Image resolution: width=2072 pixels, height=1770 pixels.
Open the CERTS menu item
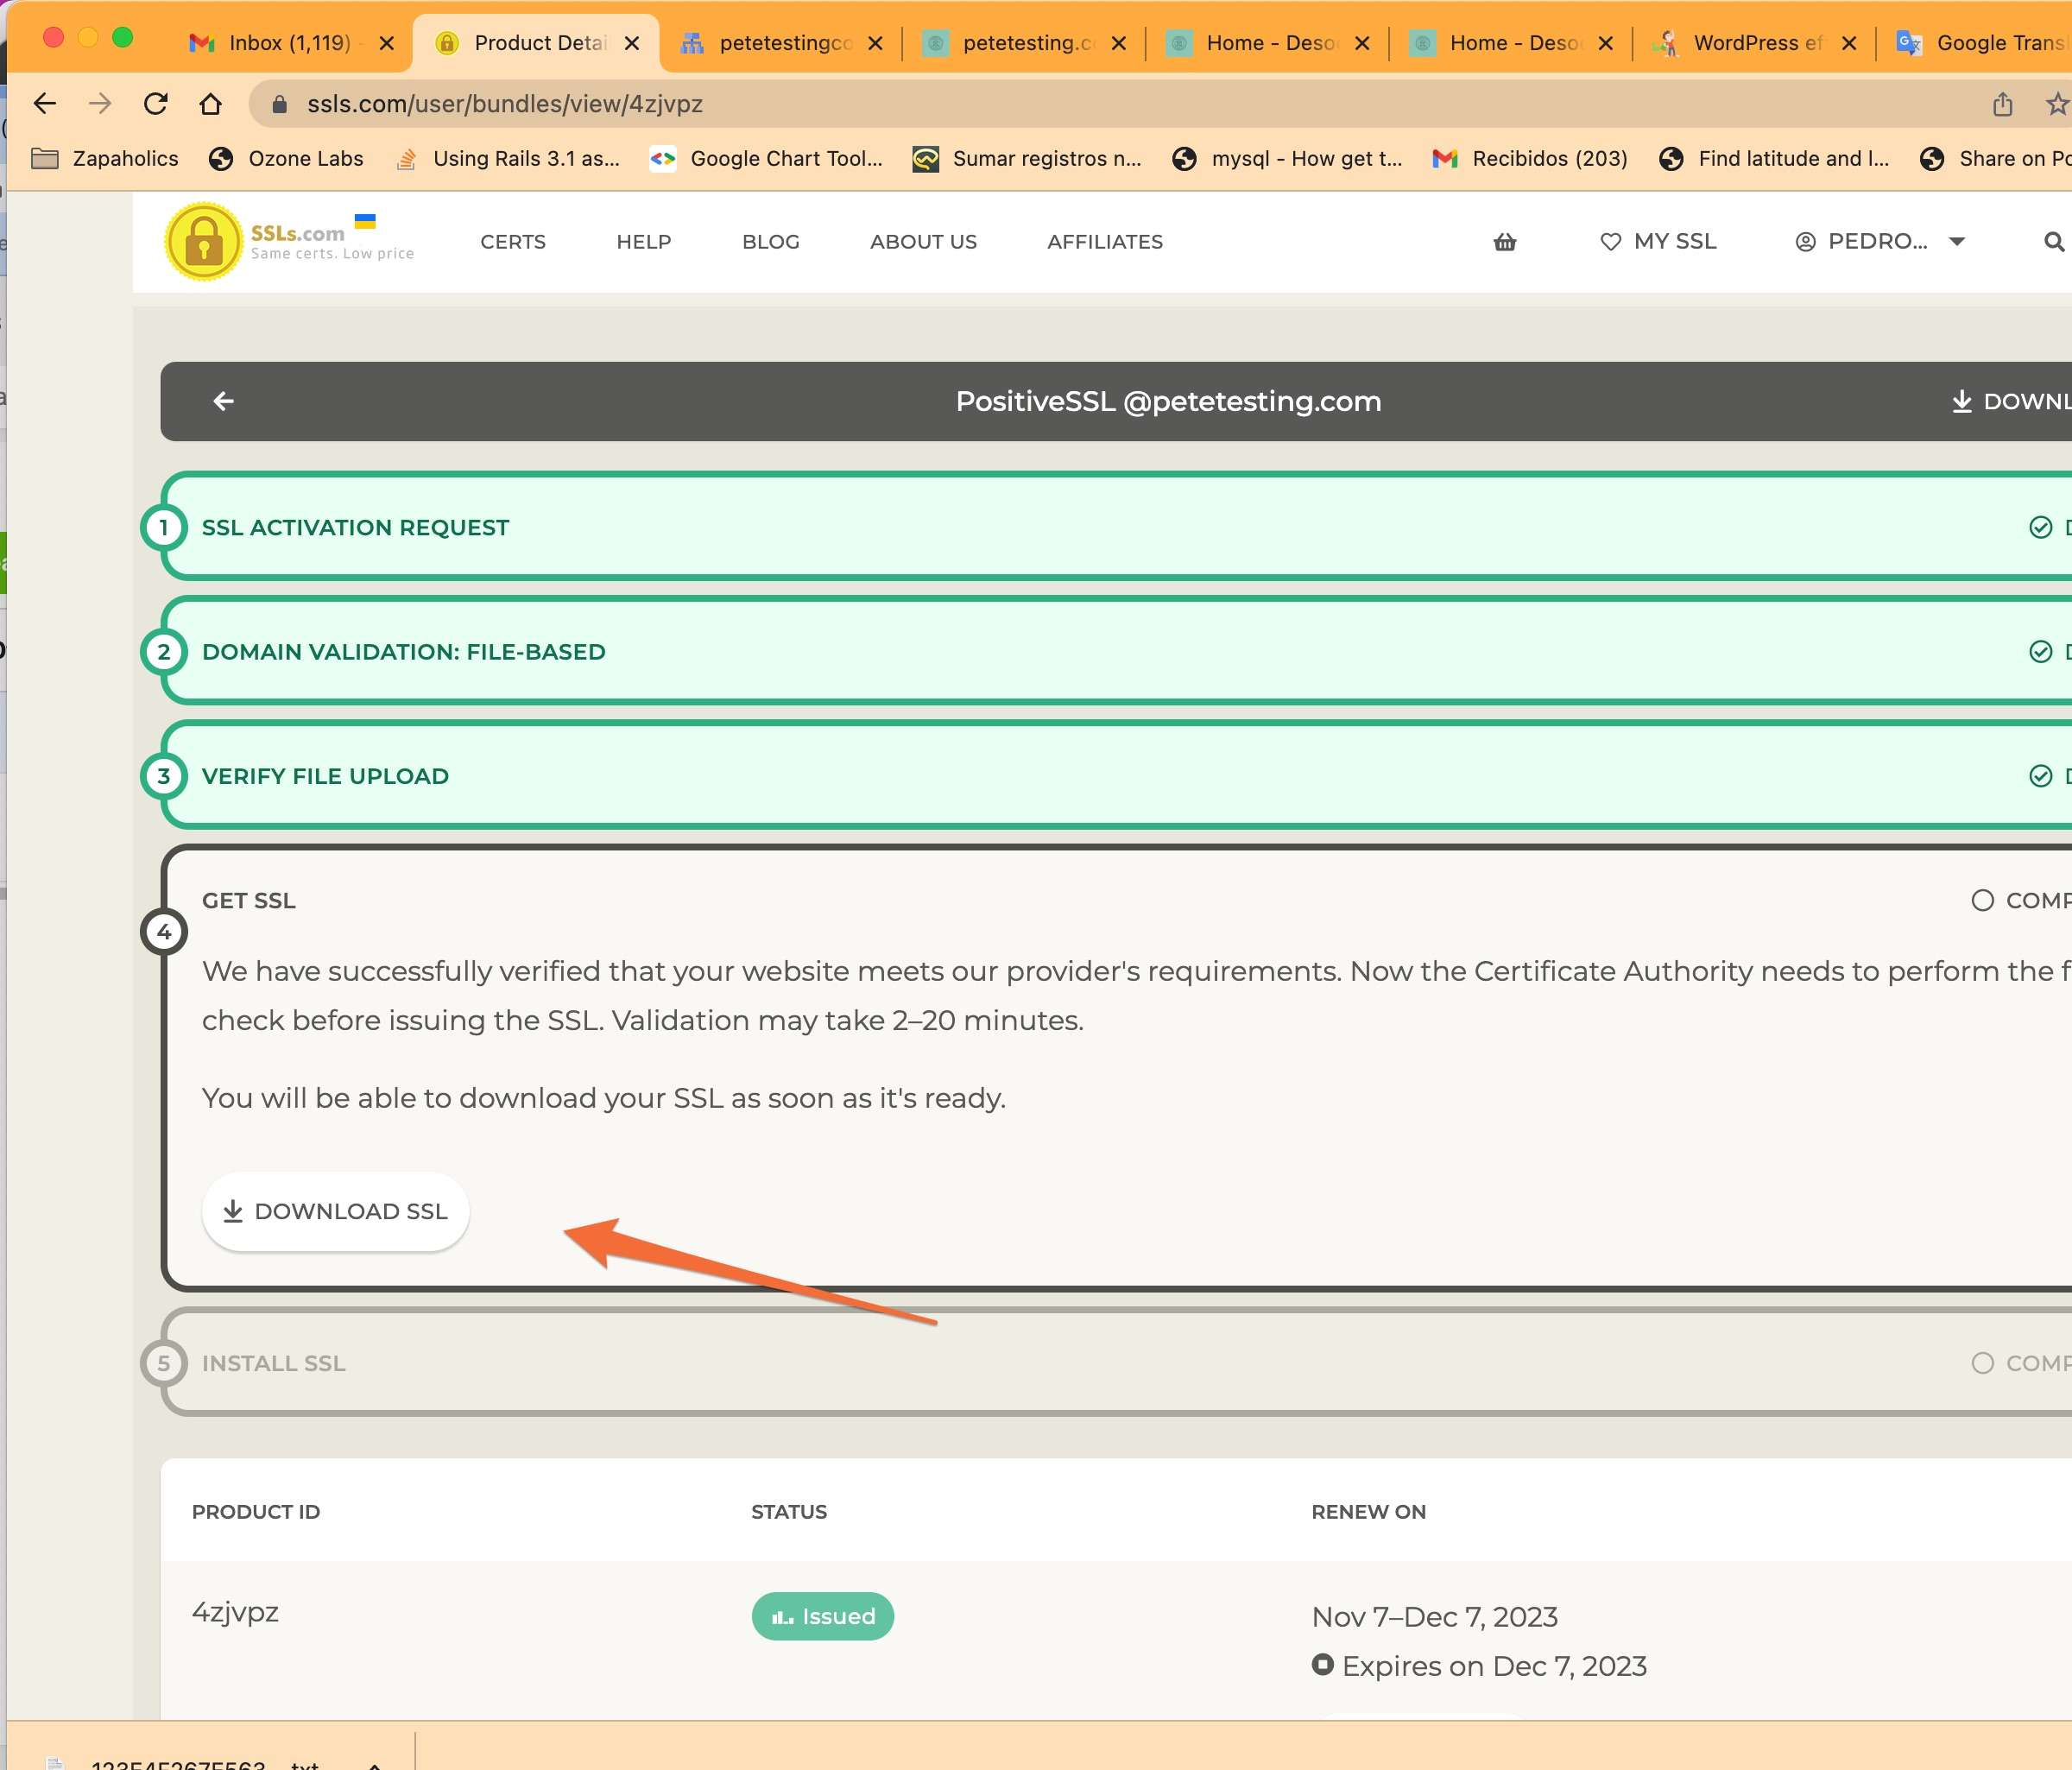[x=512, y=242]
